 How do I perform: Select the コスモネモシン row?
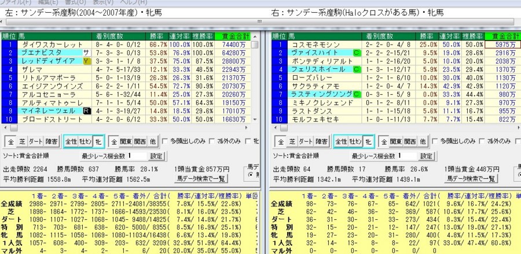(x=396, y=45)
